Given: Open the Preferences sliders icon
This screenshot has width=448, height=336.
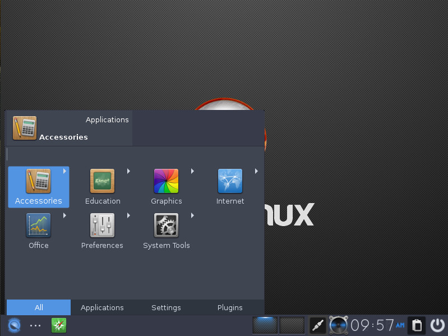Looking at the screenshot, I should pyautogui.click(x=102, y=225).
